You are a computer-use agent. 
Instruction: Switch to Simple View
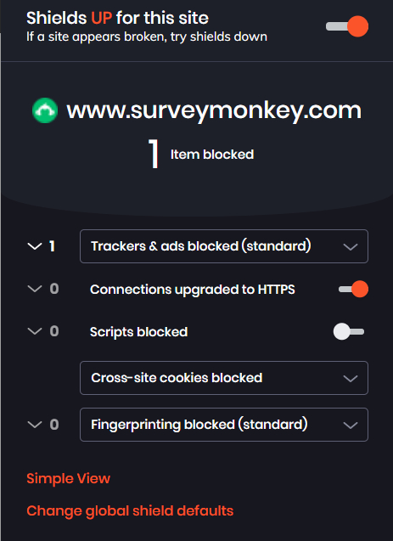pyautogui.click(x=68, y=478)
